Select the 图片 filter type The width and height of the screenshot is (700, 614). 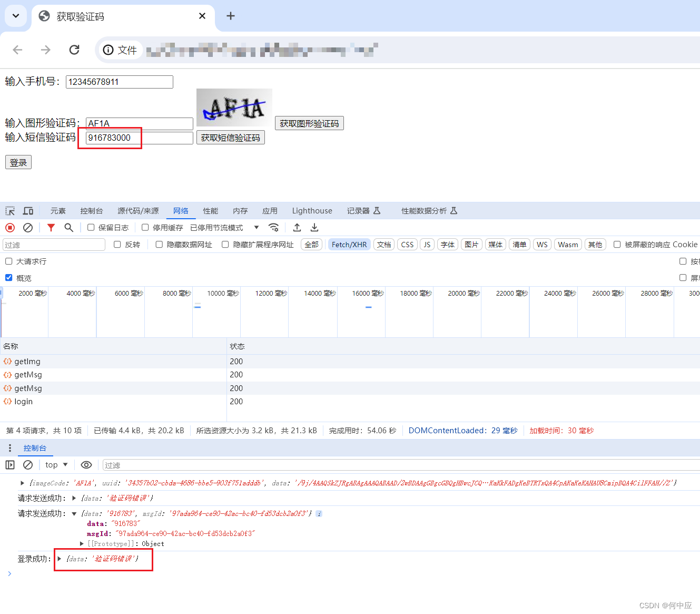(471, 245)
